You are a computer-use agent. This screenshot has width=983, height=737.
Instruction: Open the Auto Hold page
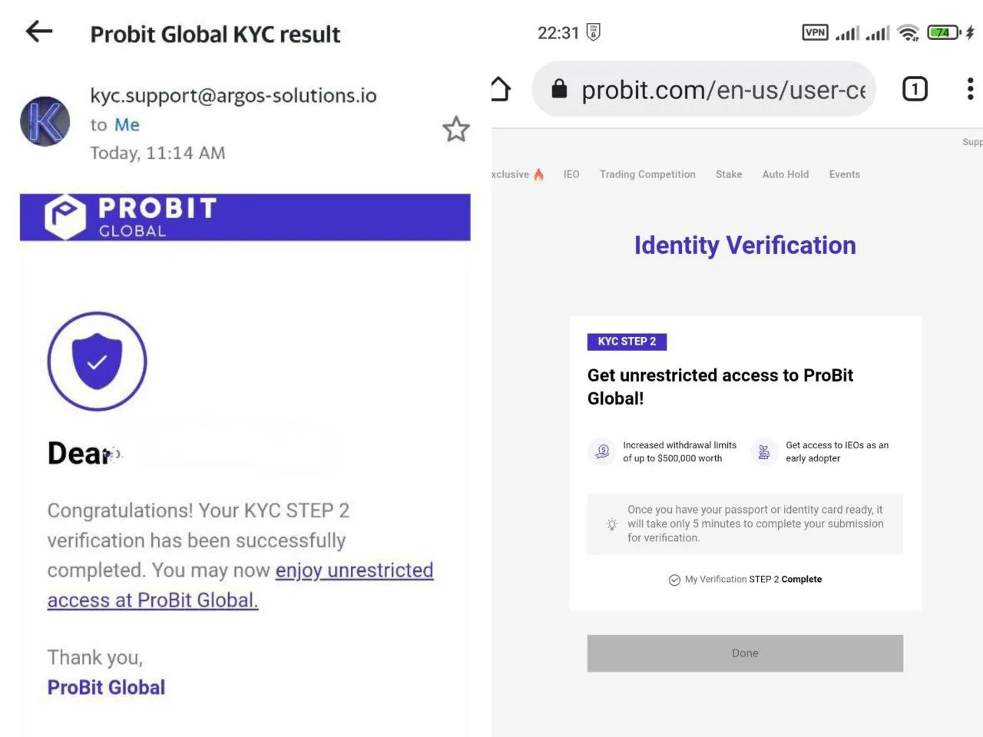(x=785, y=174)
